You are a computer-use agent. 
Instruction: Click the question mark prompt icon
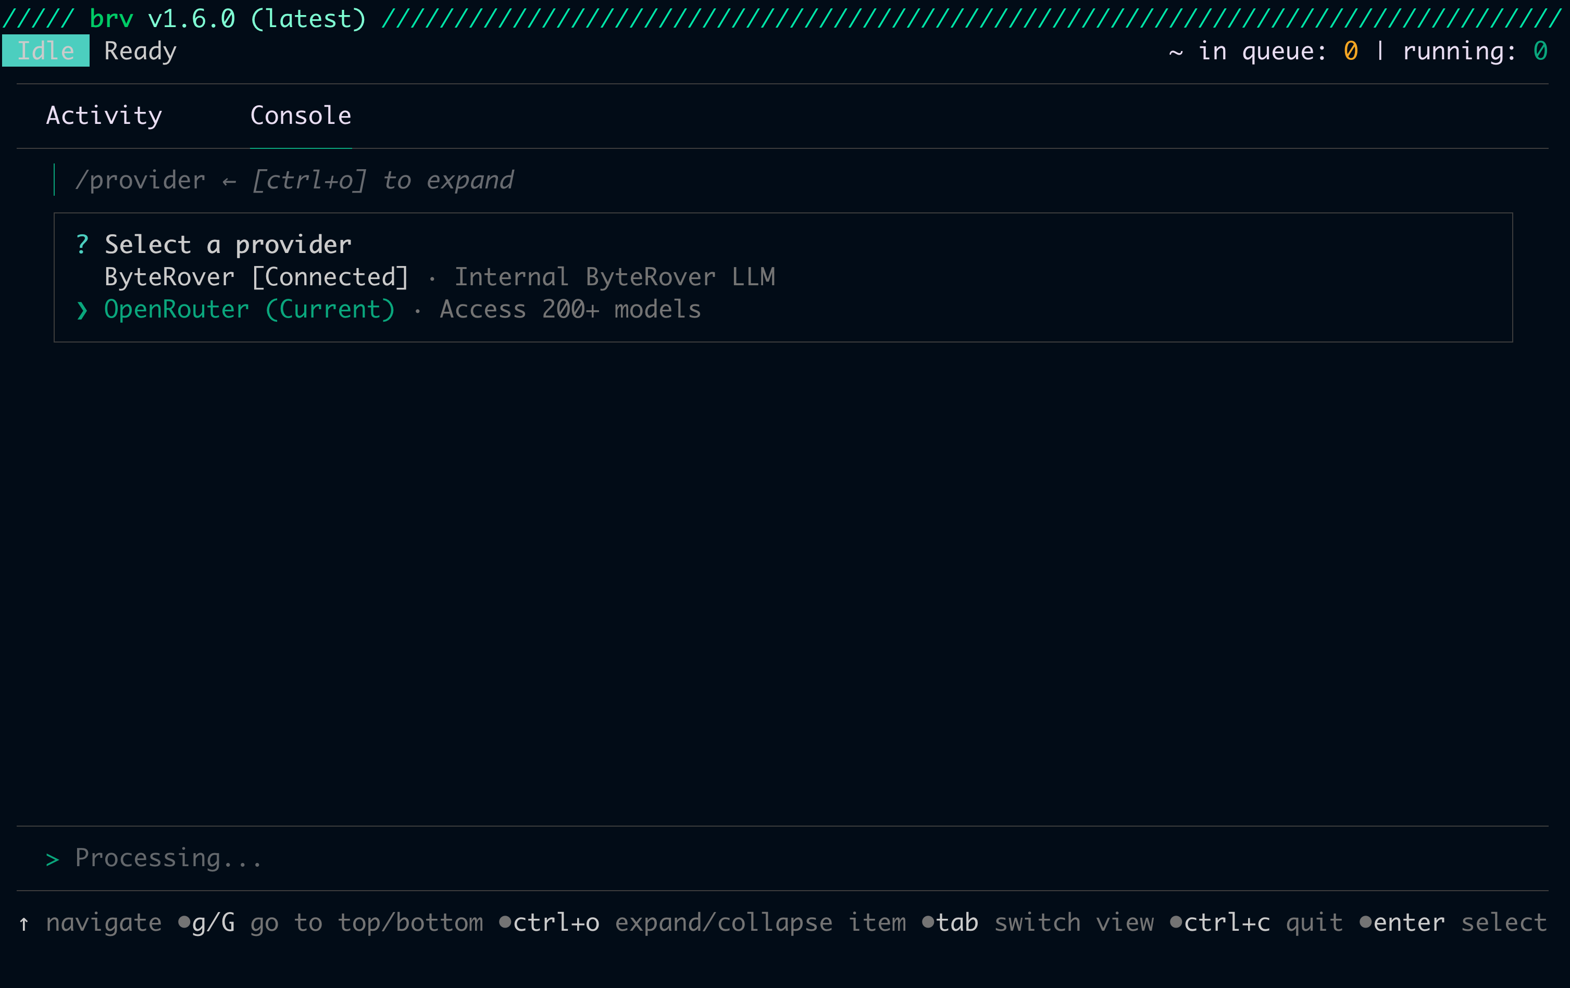(x=81, y=245)
